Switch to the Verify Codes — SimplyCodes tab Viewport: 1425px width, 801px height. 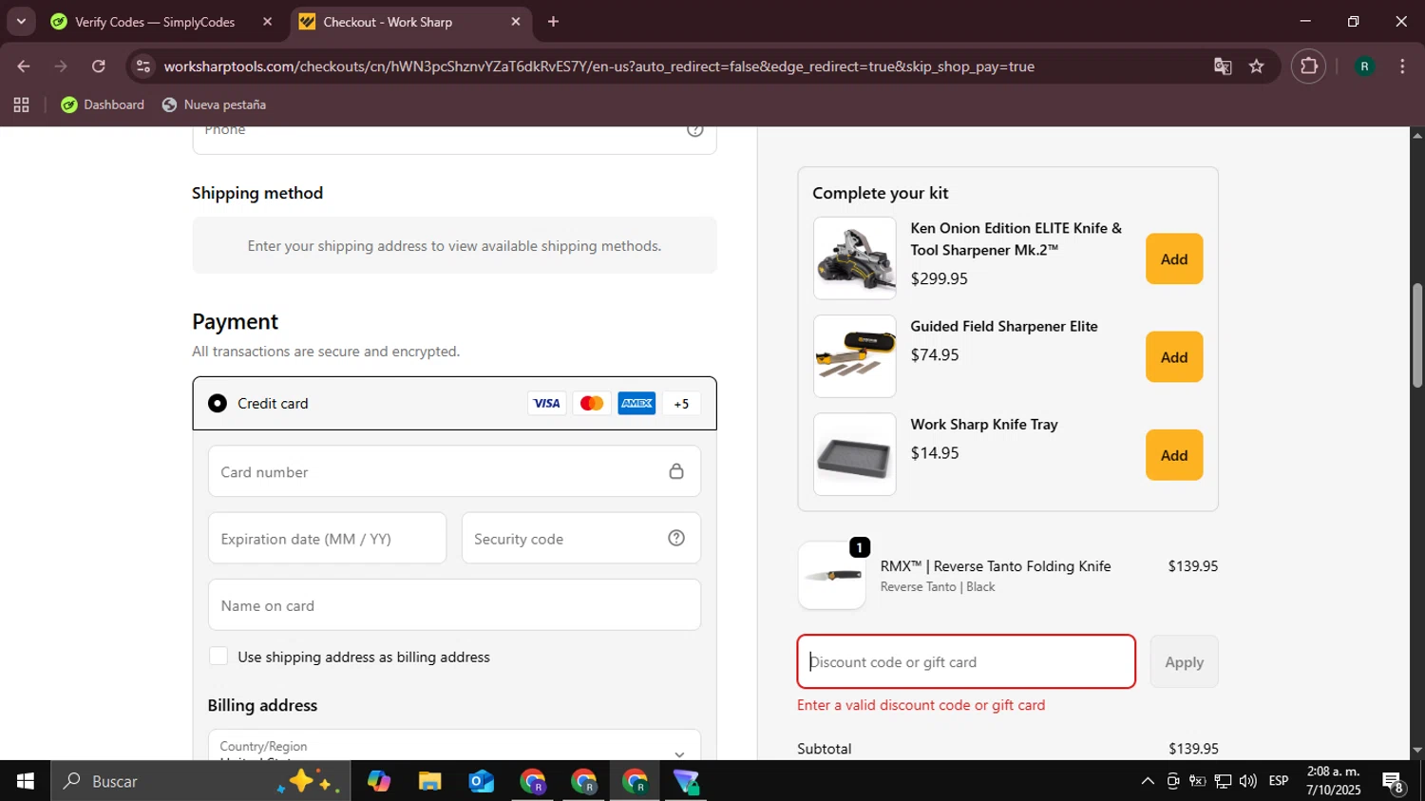tap(155, 22)
